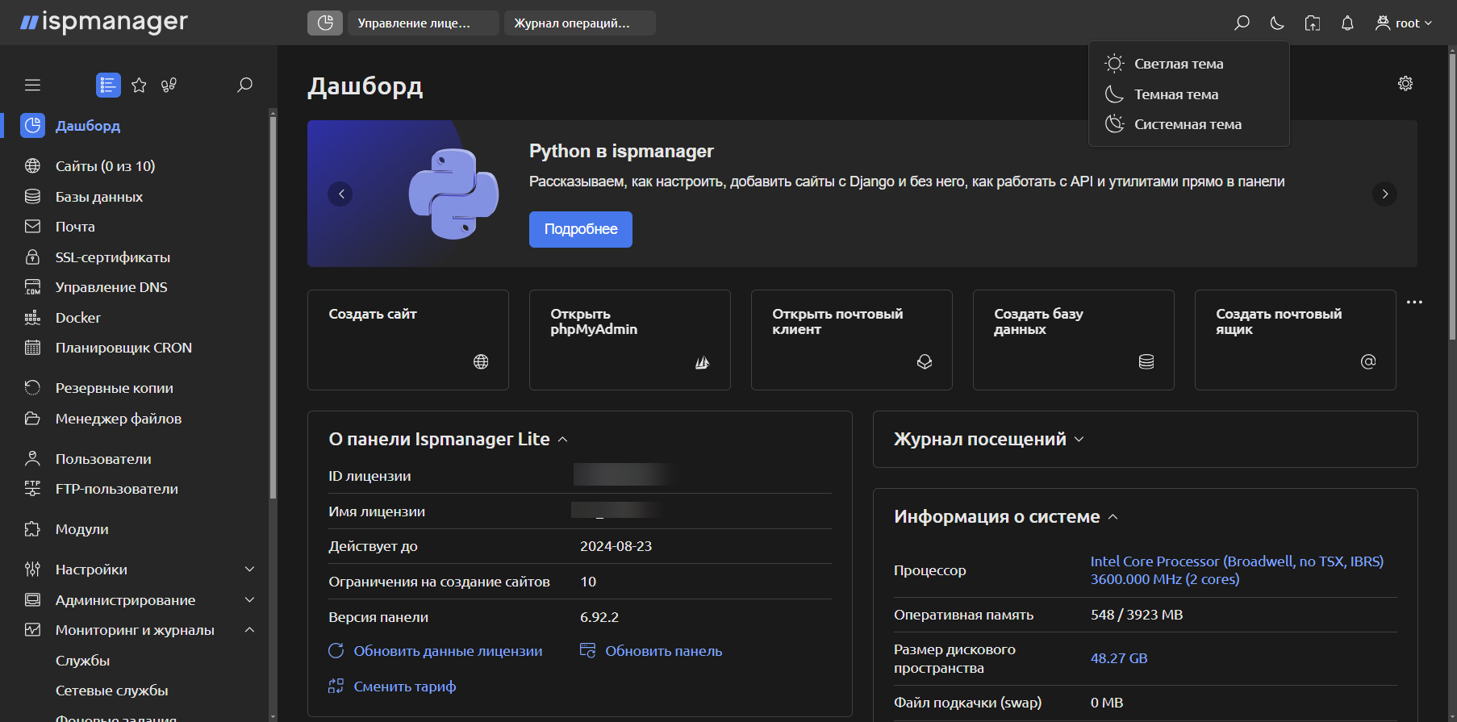Click the global search icon in header

coord(1242,23)
